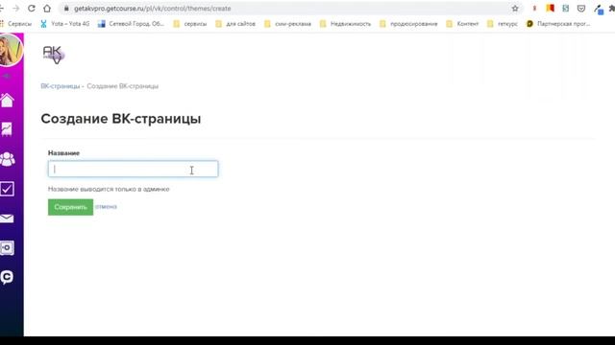Open ВК-страницы breadcrumb link
Screen dimensions: 615x345
pyautogui.click(x=61, y=86)
